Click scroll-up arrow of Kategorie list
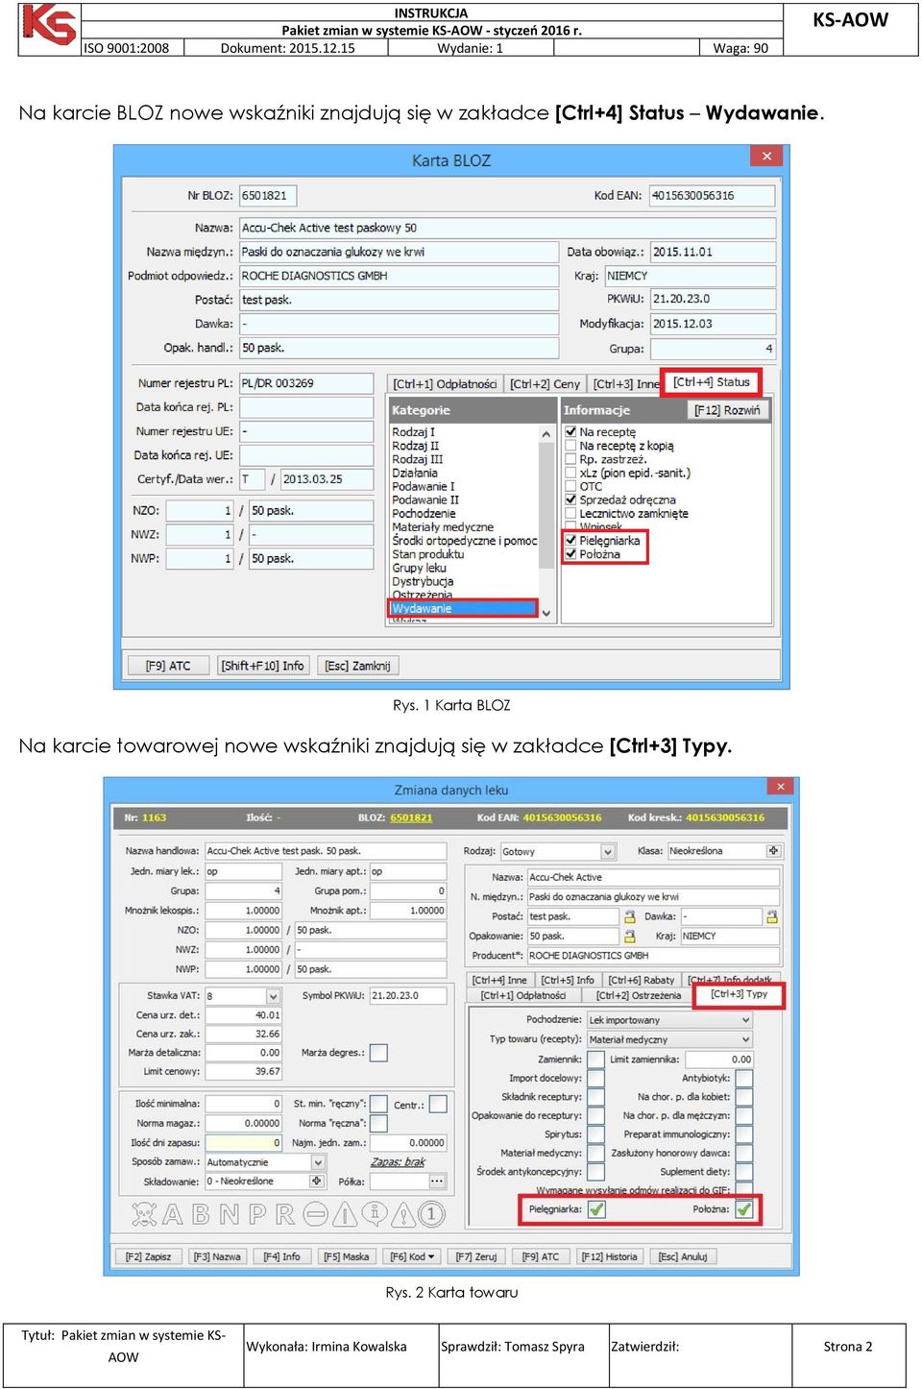This screenshot has height=1389, width=922. coord(546,433)
